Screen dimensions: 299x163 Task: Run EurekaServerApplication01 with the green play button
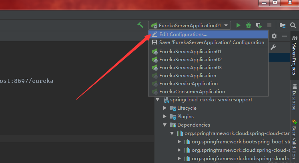pos(238,25)
